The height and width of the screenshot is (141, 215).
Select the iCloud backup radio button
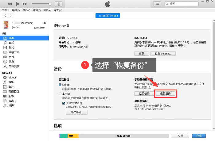tap(60, 85)
